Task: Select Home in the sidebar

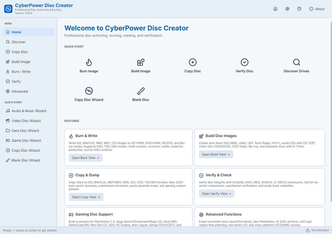Action: 29,32
